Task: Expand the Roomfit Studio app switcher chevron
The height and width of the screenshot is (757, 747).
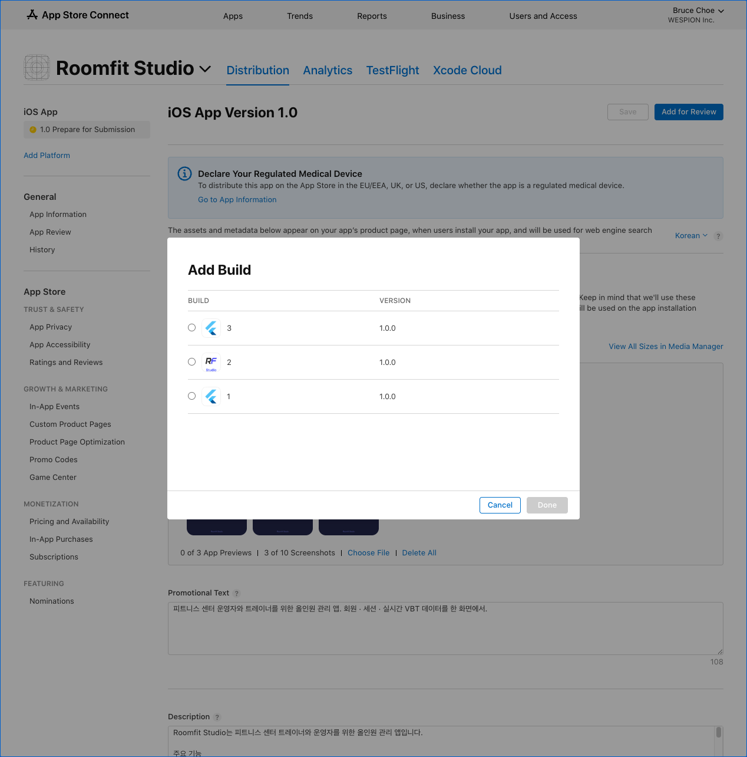Action: 205,69
